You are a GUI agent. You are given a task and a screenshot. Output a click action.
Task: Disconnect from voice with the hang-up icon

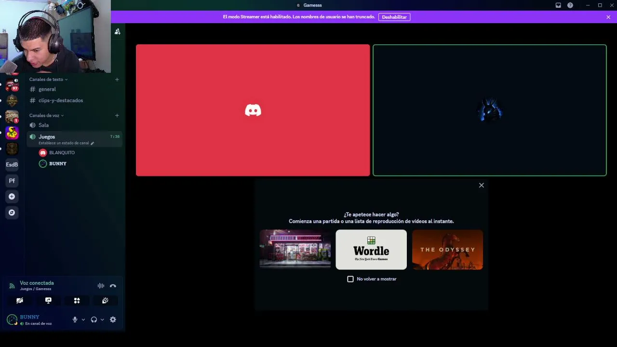(113, 286)
